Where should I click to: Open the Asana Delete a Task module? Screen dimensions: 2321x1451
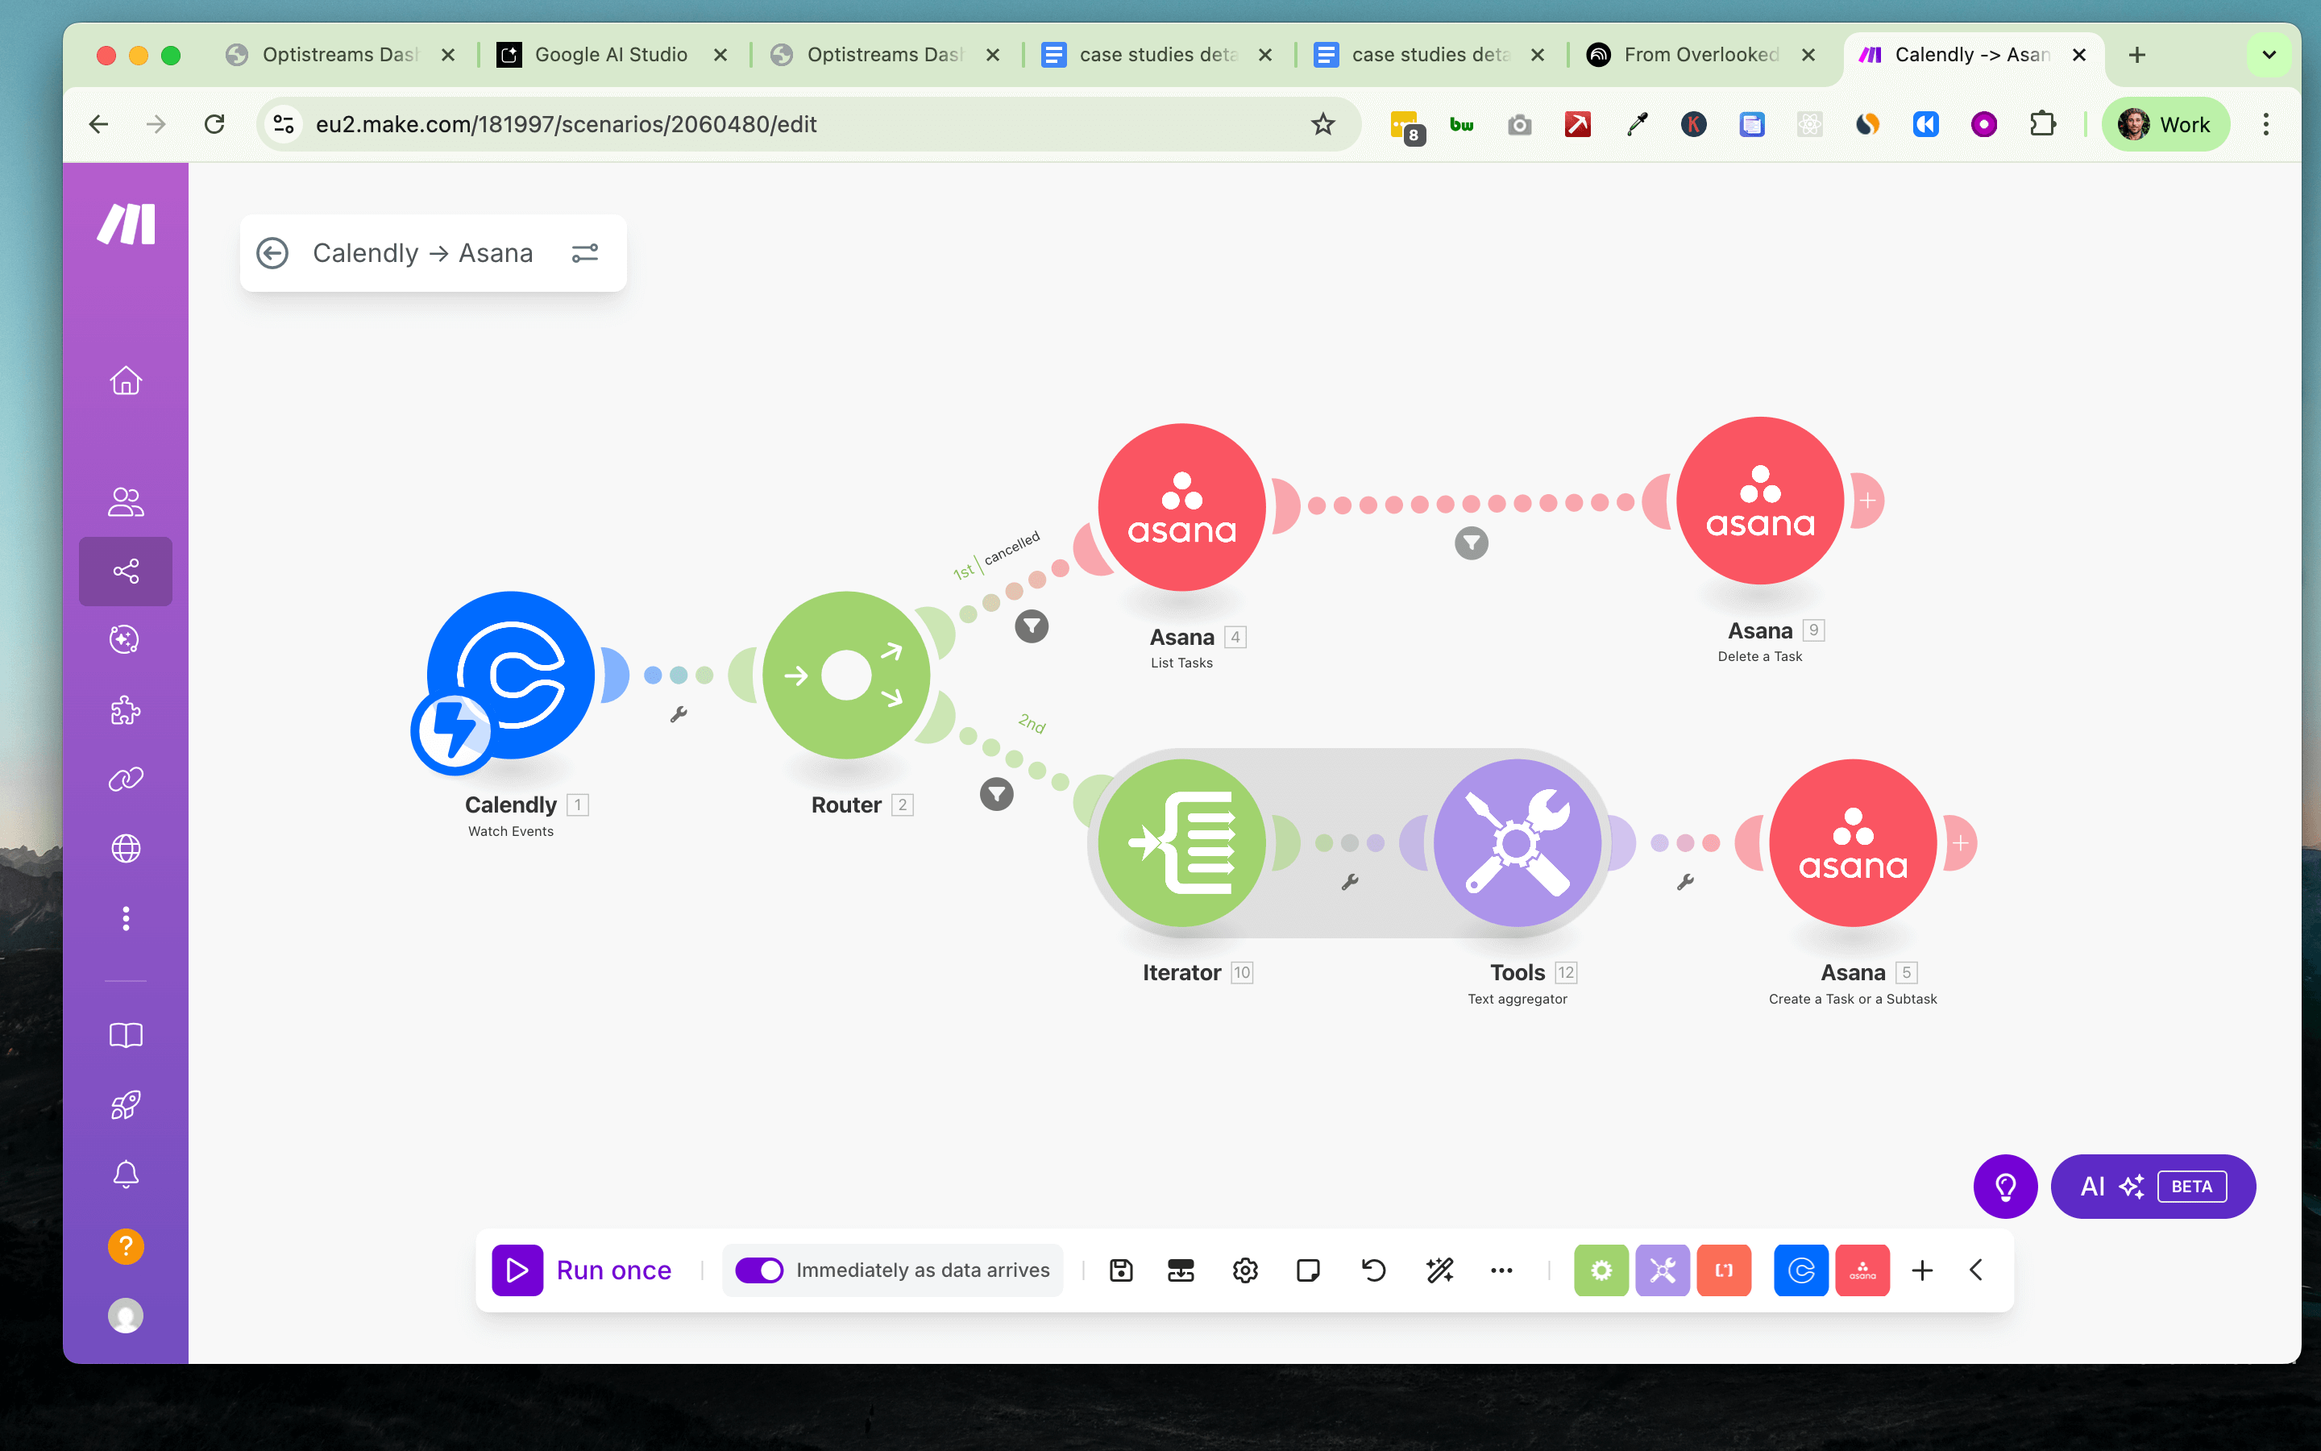(1760, 500)
